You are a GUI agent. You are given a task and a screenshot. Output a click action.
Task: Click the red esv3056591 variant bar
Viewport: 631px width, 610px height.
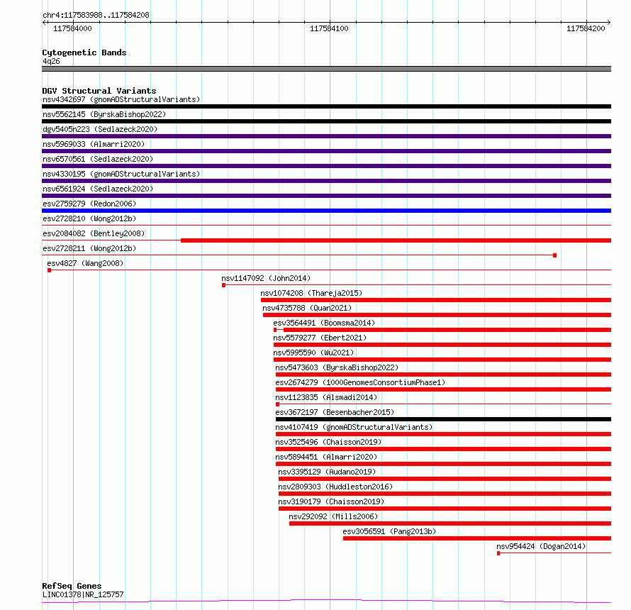click(477, 538)
